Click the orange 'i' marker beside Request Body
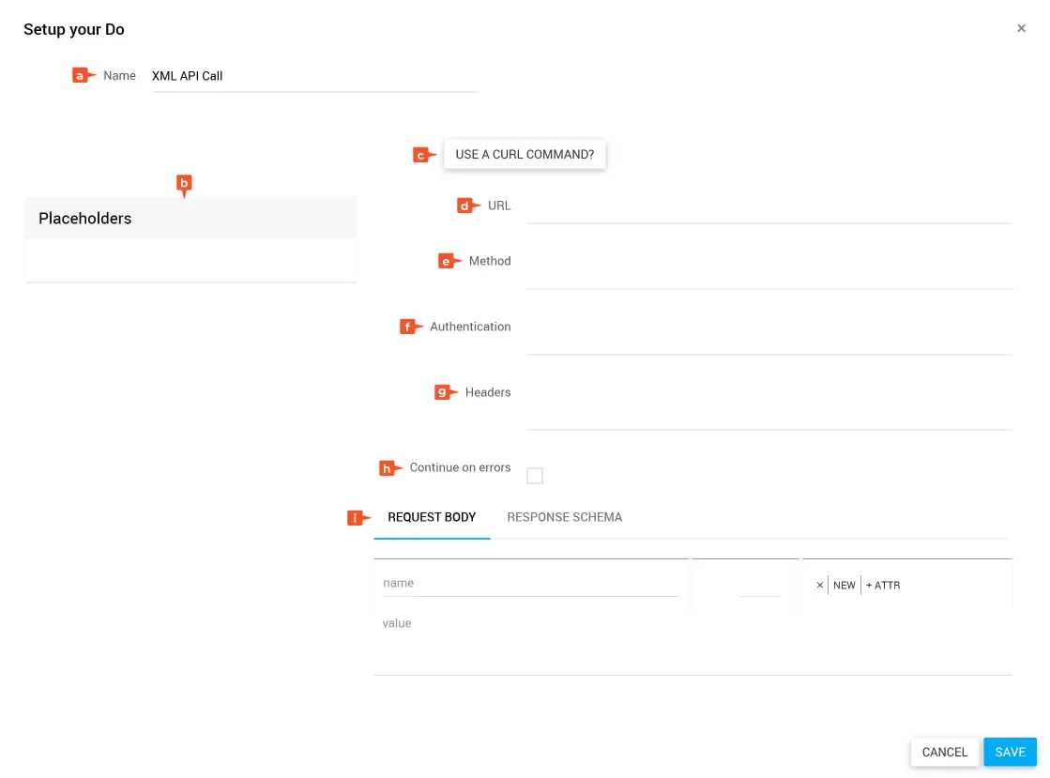Screen dimensions: 1050x778 pos(357,517)
